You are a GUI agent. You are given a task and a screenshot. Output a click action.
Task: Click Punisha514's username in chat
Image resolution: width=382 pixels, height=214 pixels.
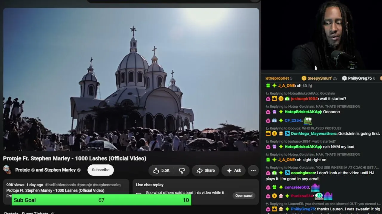(302, 196)
